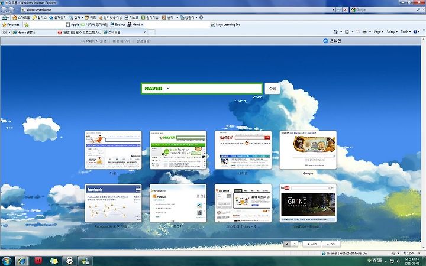426x266 pixels.
Task: Switch to the 개발자의 필수 프로그램 tab
Action: [79, 33]
